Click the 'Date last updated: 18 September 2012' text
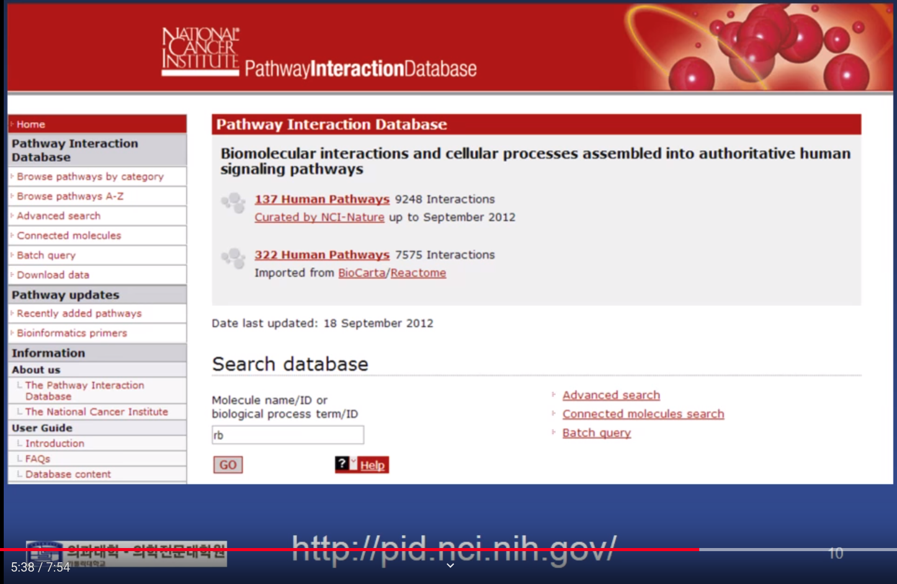Screen dimensions: 897x584 (x=323, y=323)
